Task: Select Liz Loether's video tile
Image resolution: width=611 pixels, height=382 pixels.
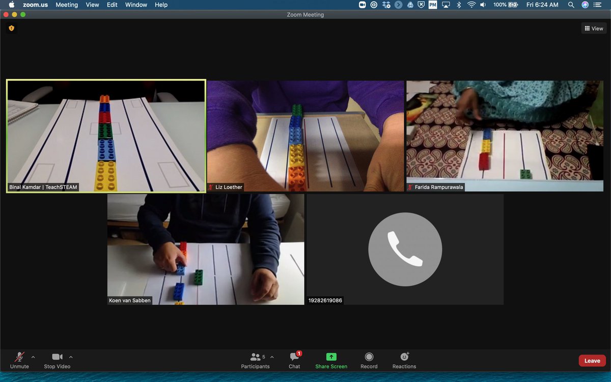Action: coord(305,136)
